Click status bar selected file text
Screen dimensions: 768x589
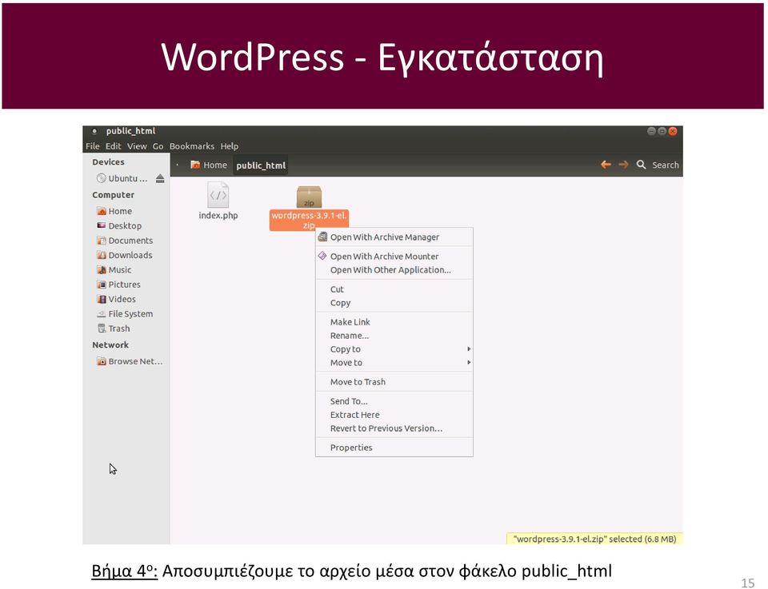594,539
